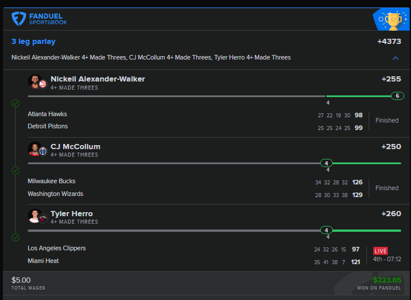The image size is (411, 300).
Task: Click the 'WON ON FANDUEL' label
Action: (379, 288)
